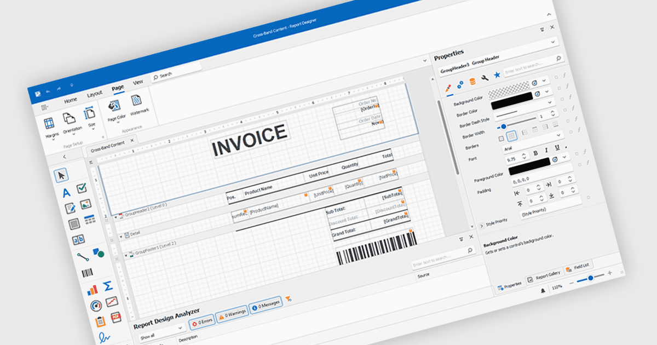Open the wrench Design tab in Properties
Screen dimensions: 657x345
click(485, 78)
